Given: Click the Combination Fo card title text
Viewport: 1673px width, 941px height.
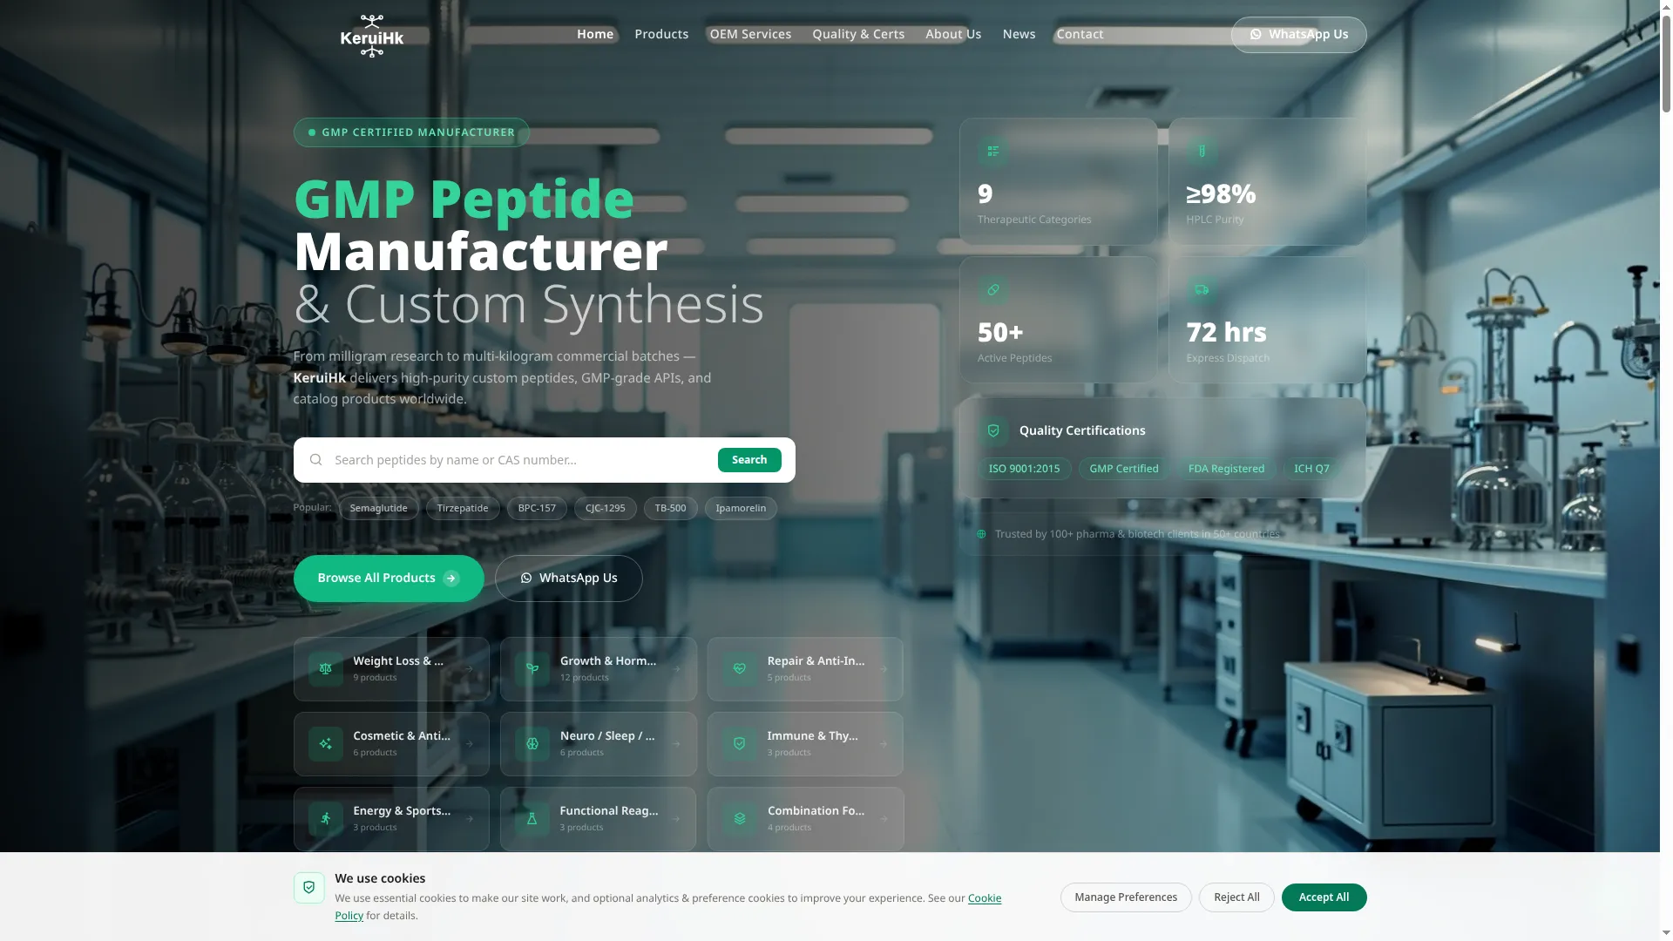Looking at the screenshot, I should pyautogui.click(x=816, y=811).
